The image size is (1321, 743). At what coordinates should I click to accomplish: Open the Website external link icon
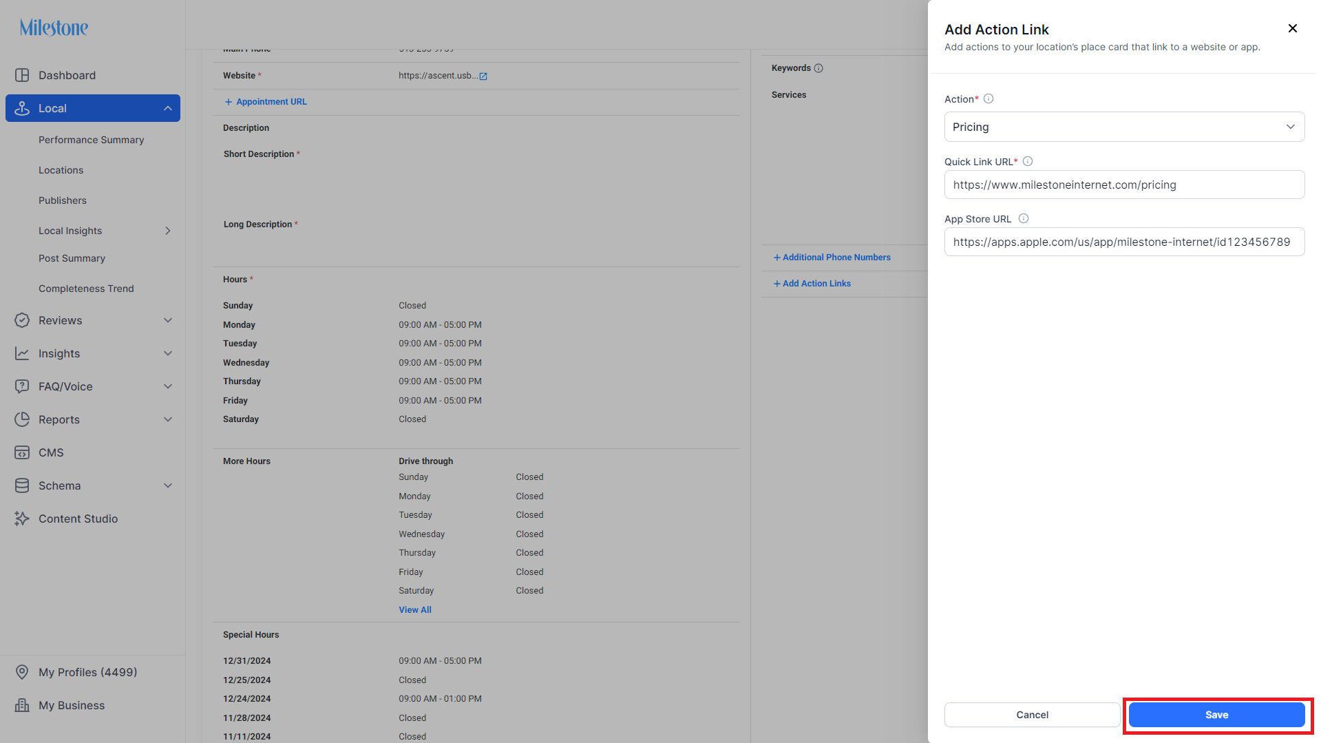483,76
